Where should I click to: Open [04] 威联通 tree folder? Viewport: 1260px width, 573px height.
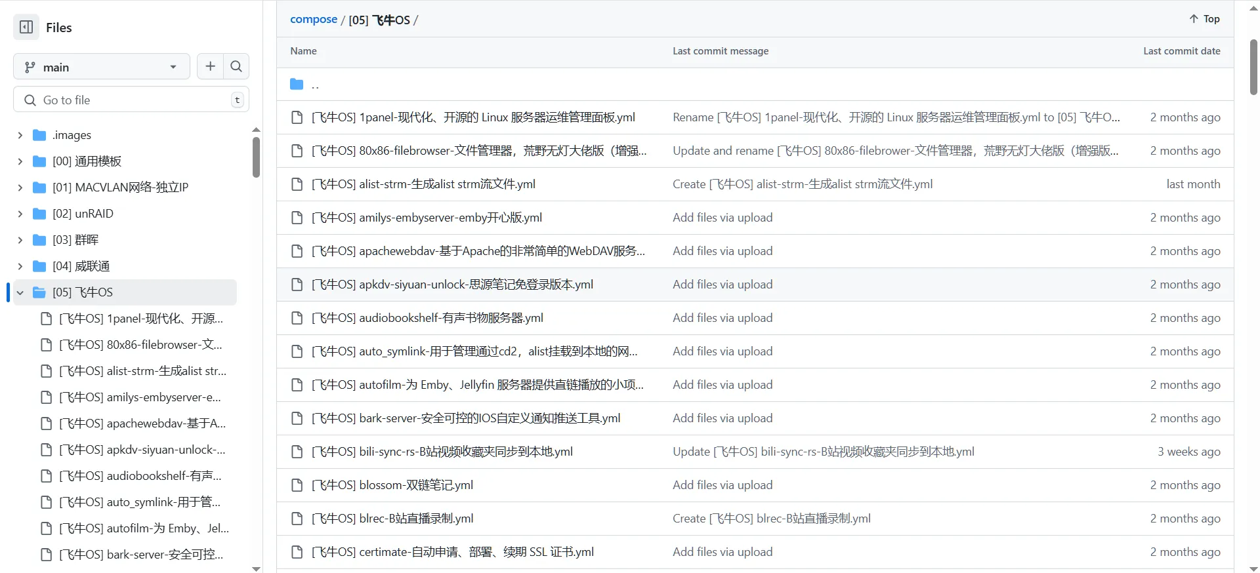tap(81, 266)
